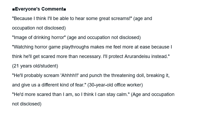This screenshot has height=116, width=204.
Task: Click the text "occupation not disclosed)" on the second line
Action: (x=39, y=28)
